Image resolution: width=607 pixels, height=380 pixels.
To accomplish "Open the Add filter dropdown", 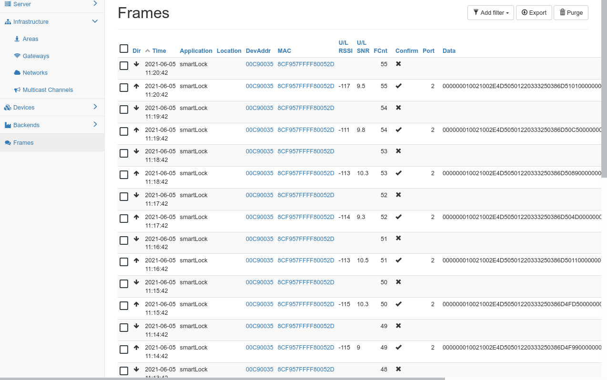I will click(491, 12).
